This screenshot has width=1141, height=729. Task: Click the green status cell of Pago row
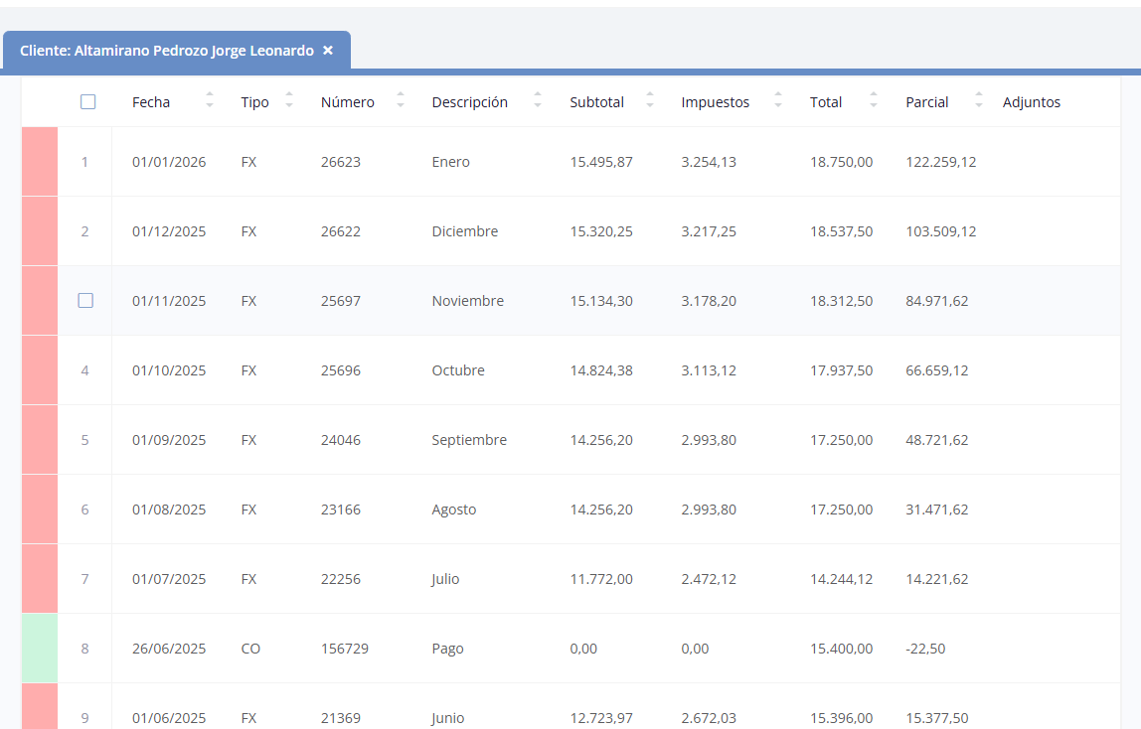pyautogui.click(x=40, y=648)
